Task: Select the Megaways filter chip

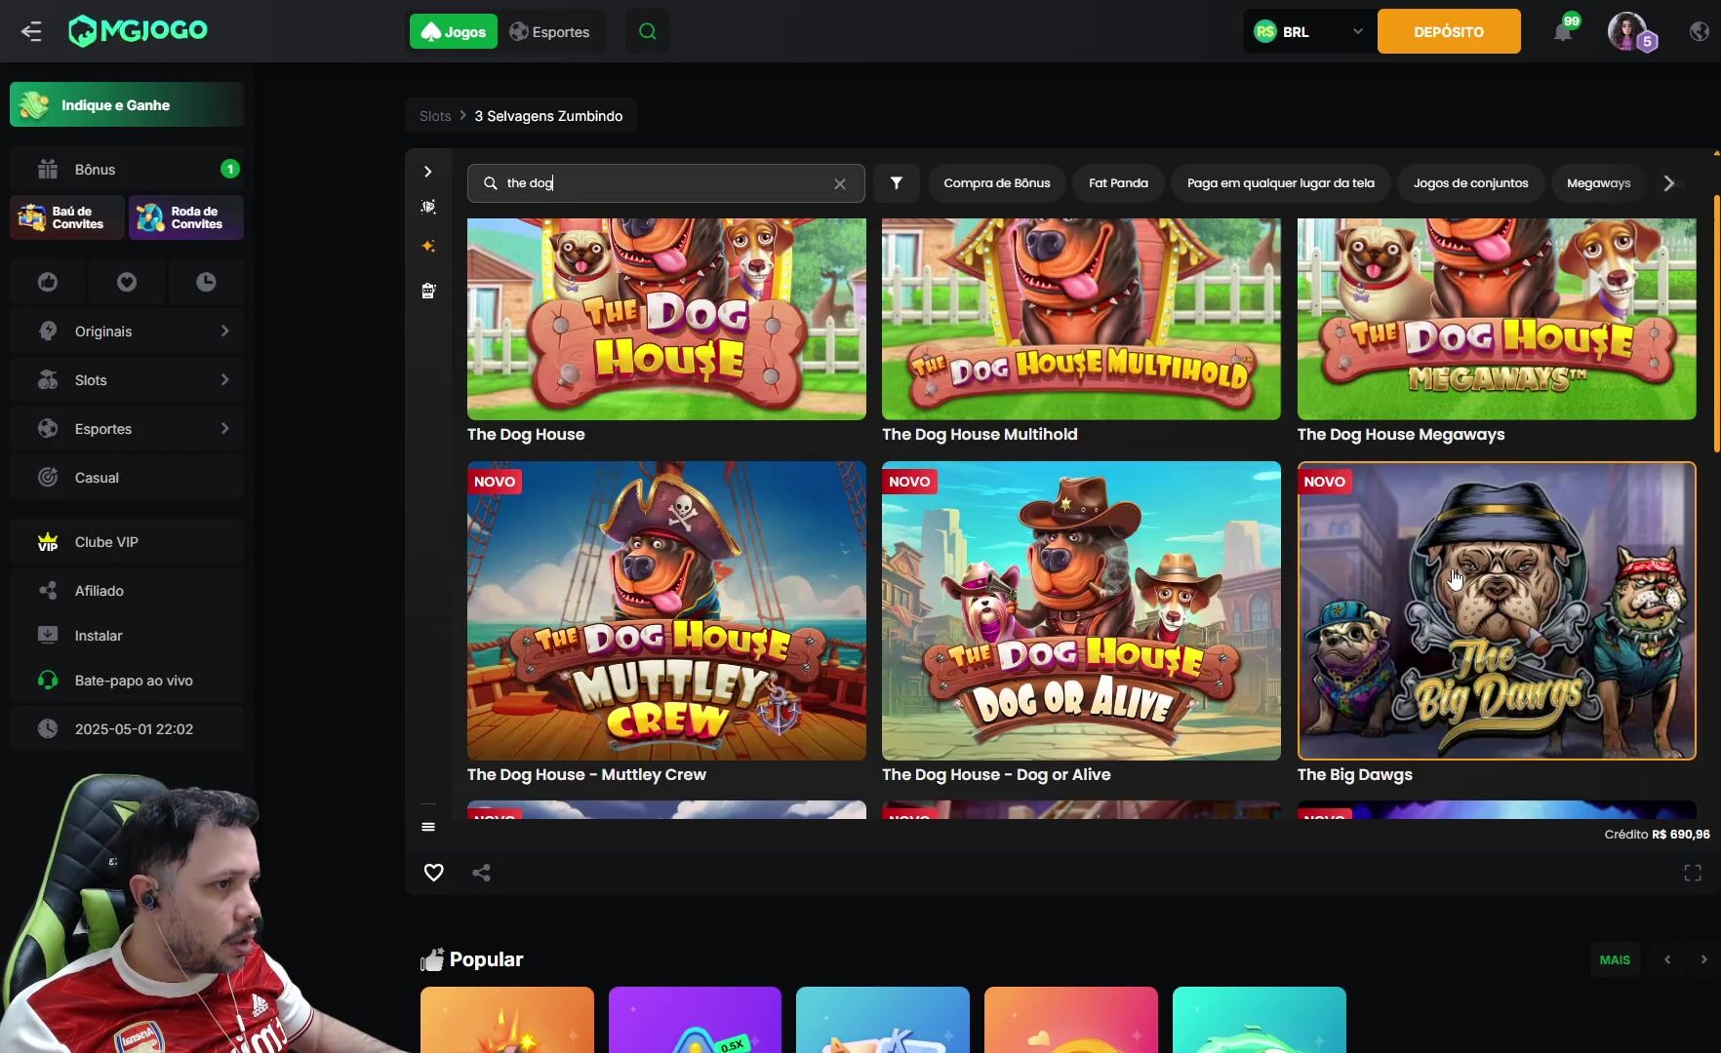Action: 1598,183
